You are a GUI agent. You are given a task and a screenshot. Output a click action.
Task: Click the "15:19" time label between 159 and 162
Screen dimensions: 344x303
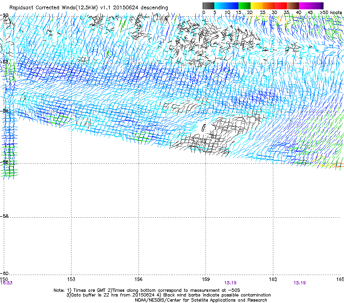[x=231, y=283]
